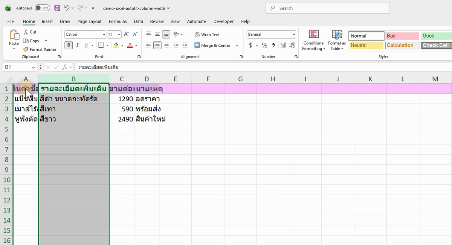Click Decrease Decimal icon
452x245 pixels.
(x=292, y=45)
